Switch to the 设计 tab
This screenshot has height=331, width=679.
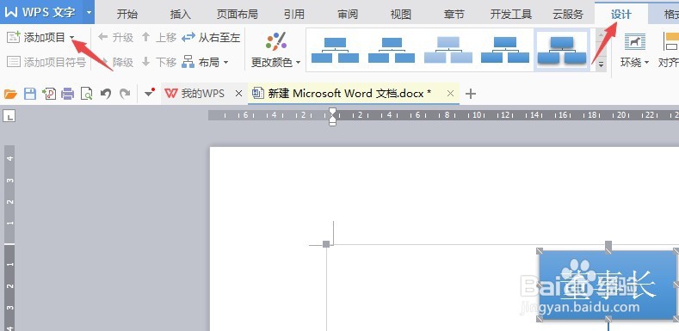pyautogui.click(x=621, y=15)
